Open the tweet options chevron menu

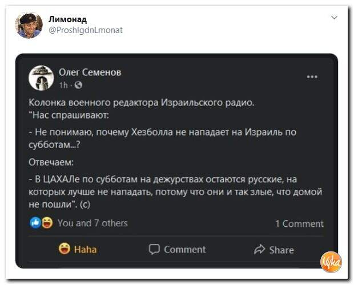tap(334, 18)
